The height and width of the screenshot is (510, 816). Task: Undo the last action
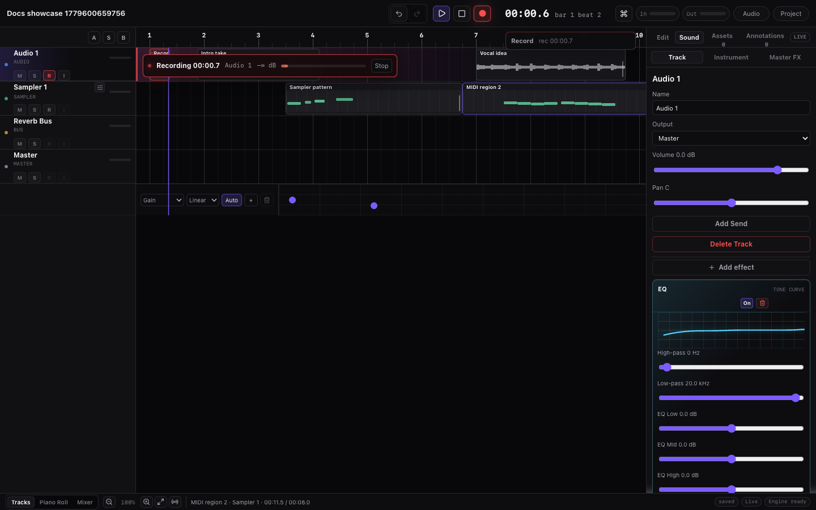[399, 14]
